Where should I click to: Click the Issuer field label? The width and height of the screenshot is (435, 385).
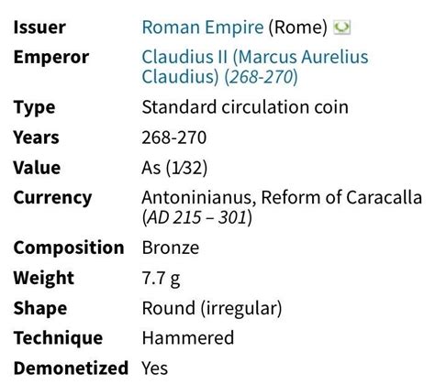pos(39,27)
